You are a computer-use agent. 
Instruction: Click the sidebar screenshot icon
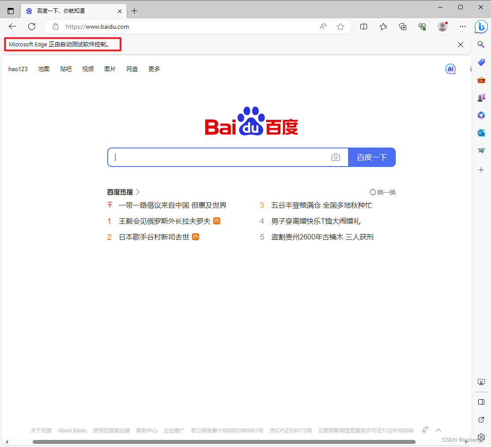pos(481,382)
